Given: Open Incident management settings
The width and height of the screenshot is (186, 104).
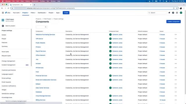Looking at the screenshot, I should 8,65.
